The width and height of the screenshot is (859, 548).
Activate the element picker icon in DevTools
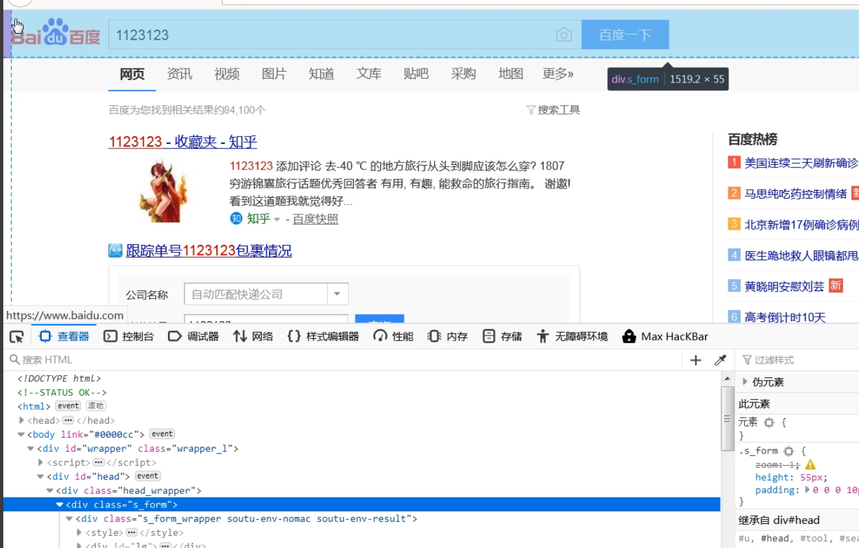17,337
